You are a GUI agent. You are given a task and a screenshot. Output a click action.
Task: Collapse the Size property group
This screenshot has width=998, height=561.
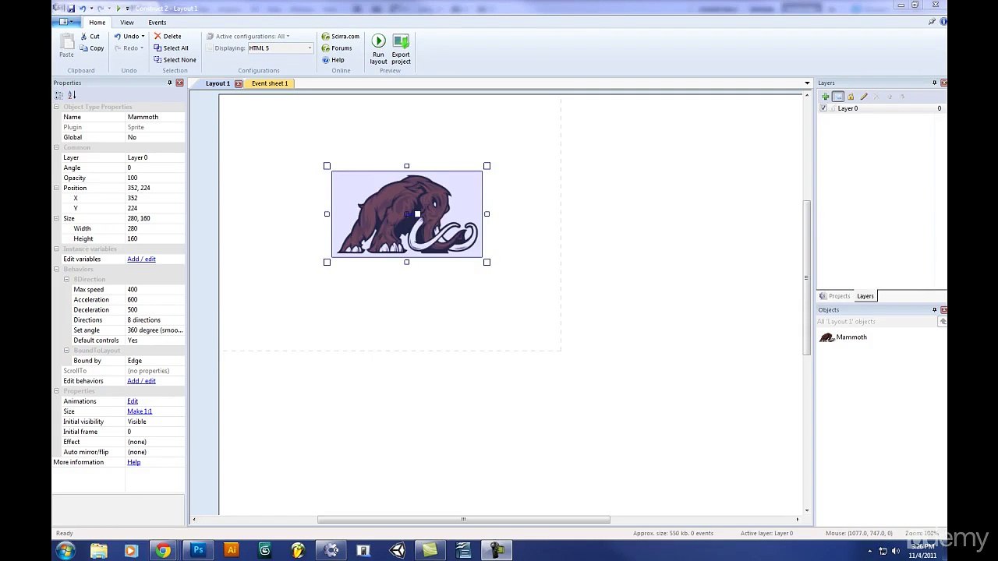[56, 218]
